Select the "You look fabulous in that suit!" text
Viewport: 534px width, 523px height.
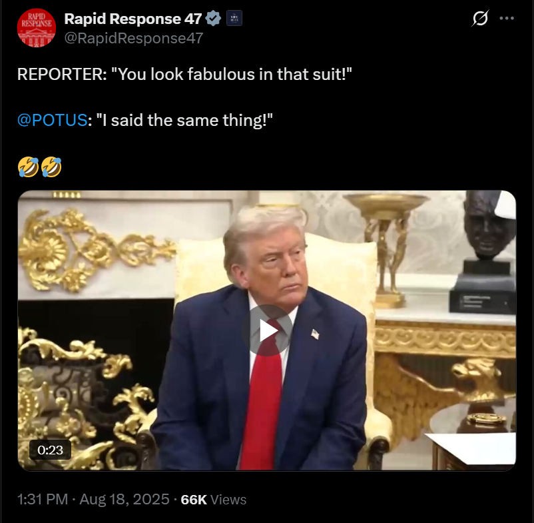click(232, 74)
